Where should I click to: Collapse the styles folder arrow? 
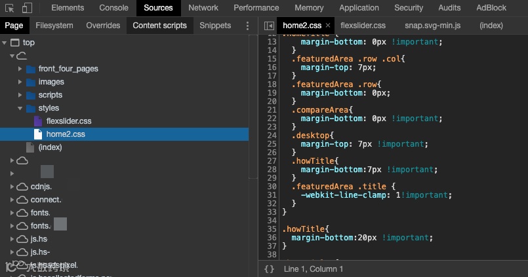pos(20,108)
